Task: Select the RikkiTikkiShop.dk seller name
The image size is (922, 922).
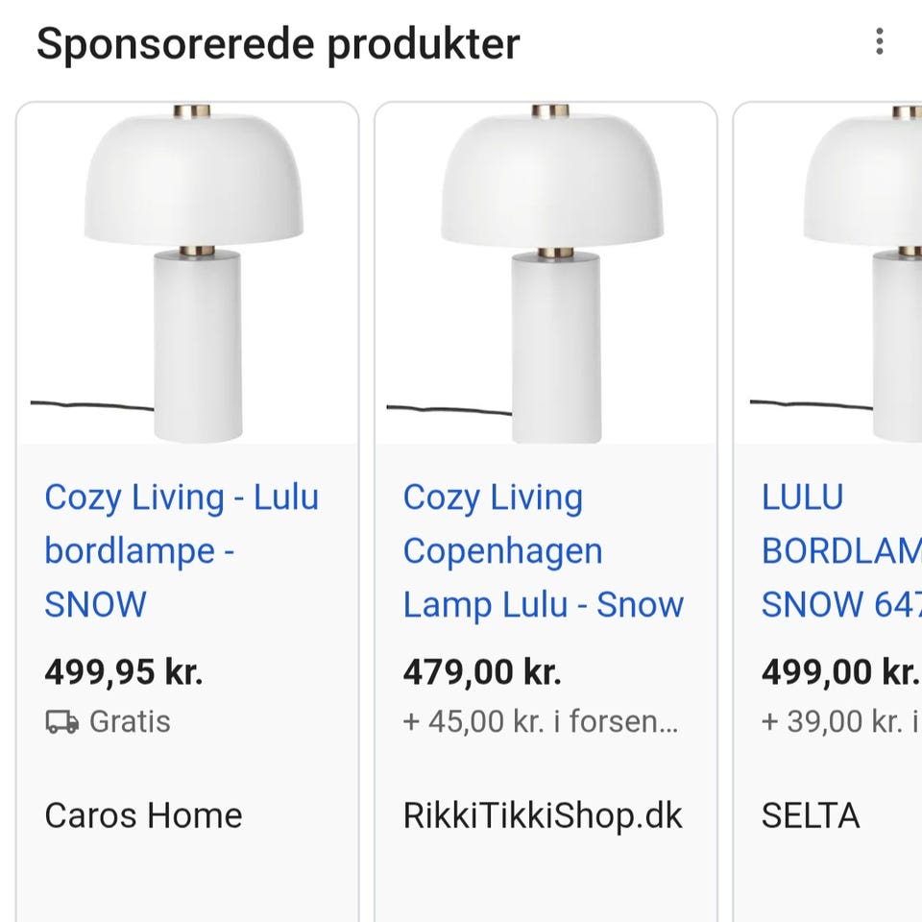Action: (x=543, y=815)
